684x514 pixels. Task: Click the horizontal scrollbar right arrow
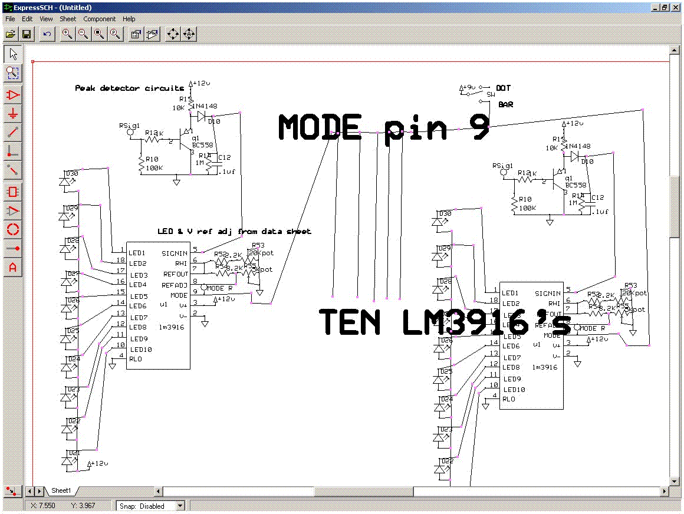[x=665, y=492]
